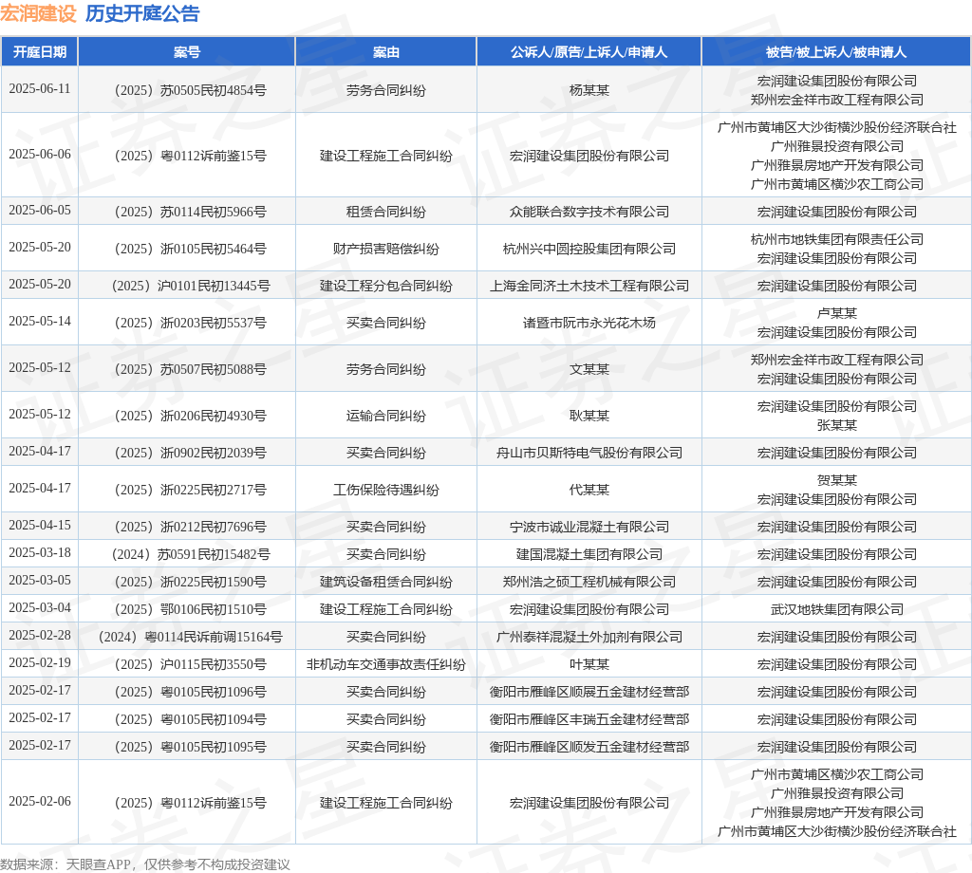Click 郑州浩之硕工程机械有限公司
Image resolution: width=972 pixels, height=873 pixels.
(589, 582)
